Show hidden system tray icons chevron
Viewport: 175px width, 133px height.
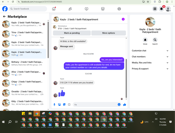pos(153,122)
